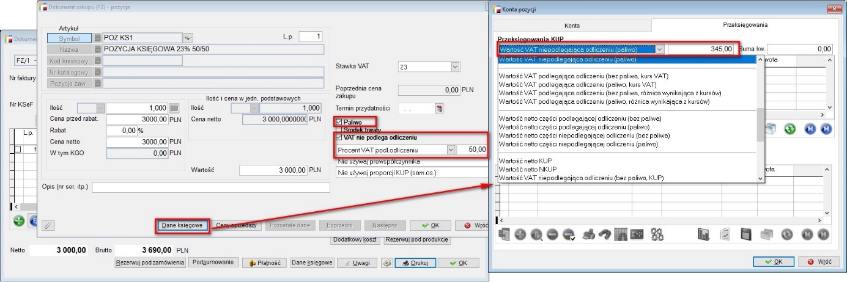Click the floppy disk save icon
This screenshot has width=847, height=282.
click(745, 234)
